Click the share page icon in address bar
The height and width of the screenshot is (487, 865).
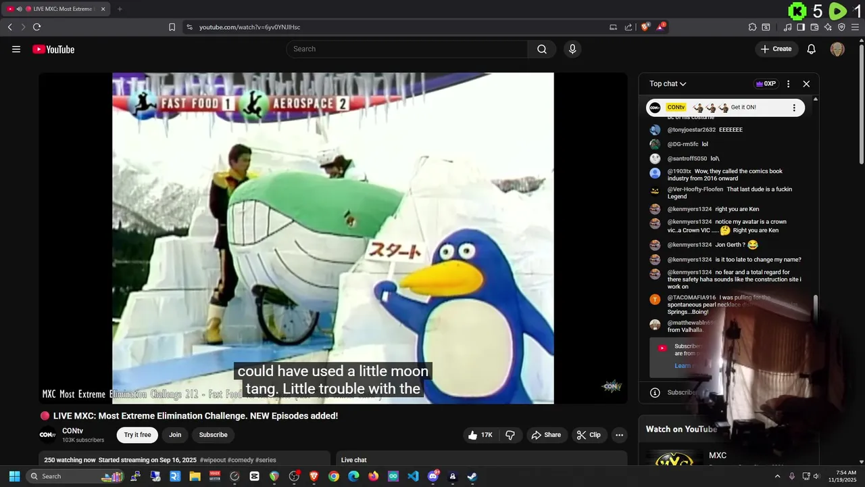click(x=628, y=27)
